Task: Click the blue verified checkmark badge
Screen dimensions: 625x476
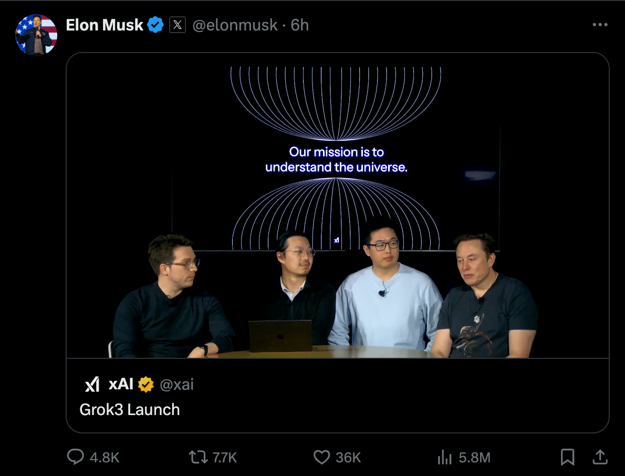Action: pyautogui.click(x=155, y=25)
